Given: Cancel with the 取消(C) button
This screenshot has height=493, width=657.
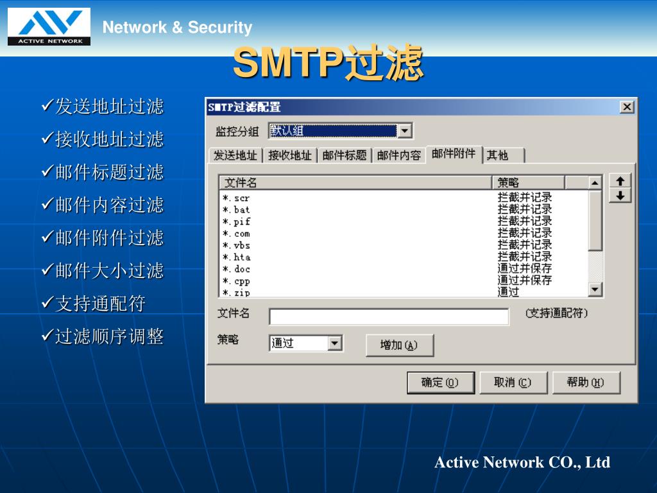Looking at the screenshot, I should (x=513, y=383).
